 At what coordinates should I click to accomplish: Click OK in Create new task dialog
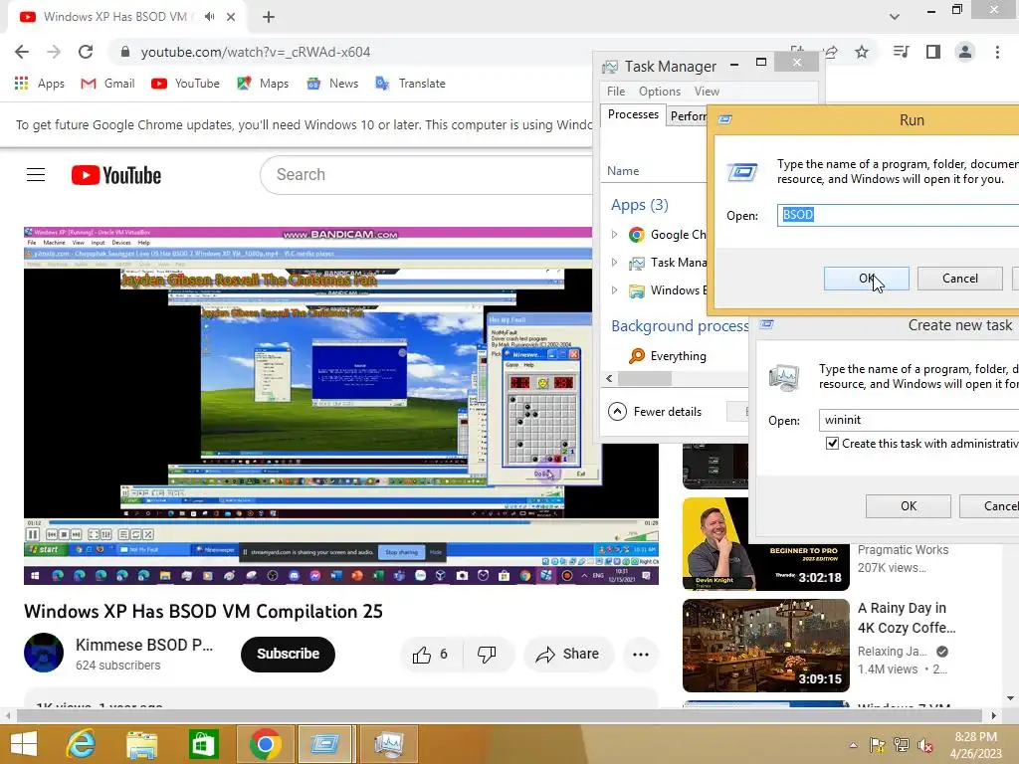(x=909, y=506)
